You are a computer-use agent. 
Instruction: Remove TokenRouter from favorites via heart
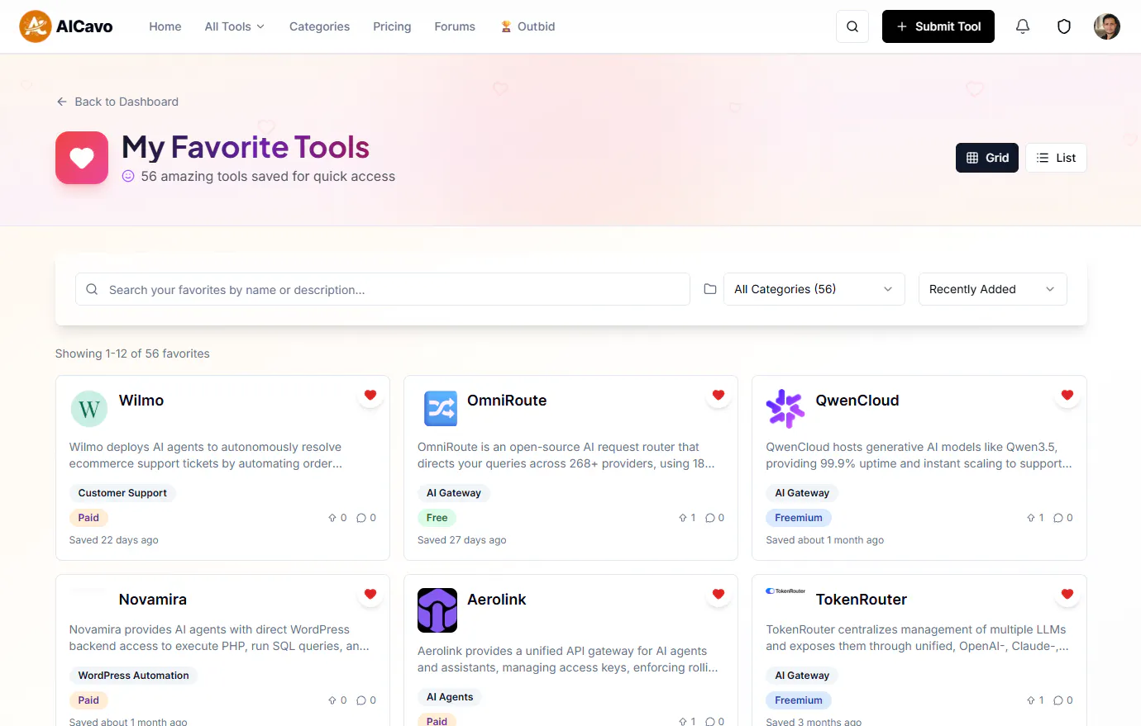[x=1067, y=595]
